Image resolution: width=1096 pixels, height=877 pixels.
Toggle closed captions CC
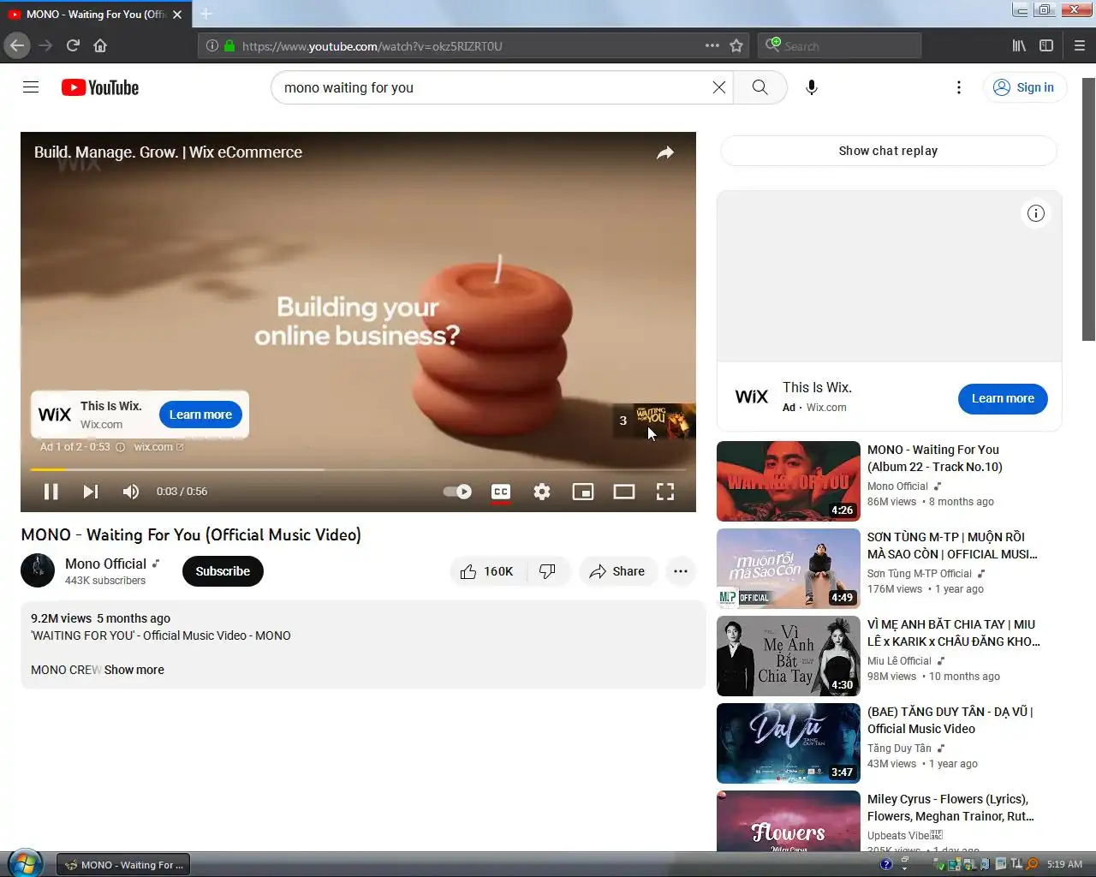tap(501, 492)
